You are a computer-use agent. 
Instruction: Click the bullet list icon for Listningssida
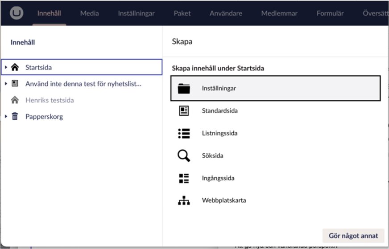(x=184, y=133)
